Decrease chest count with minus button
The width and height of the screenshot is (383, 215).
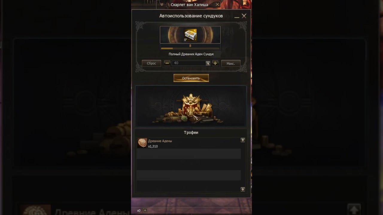point(167,63)
